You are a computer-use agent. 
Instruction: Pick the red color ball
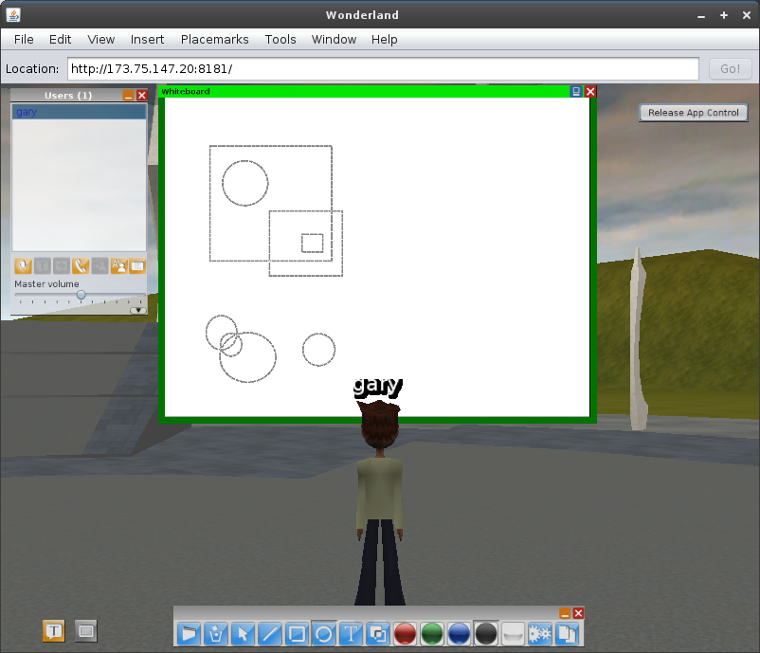click(x=406, y=633)
